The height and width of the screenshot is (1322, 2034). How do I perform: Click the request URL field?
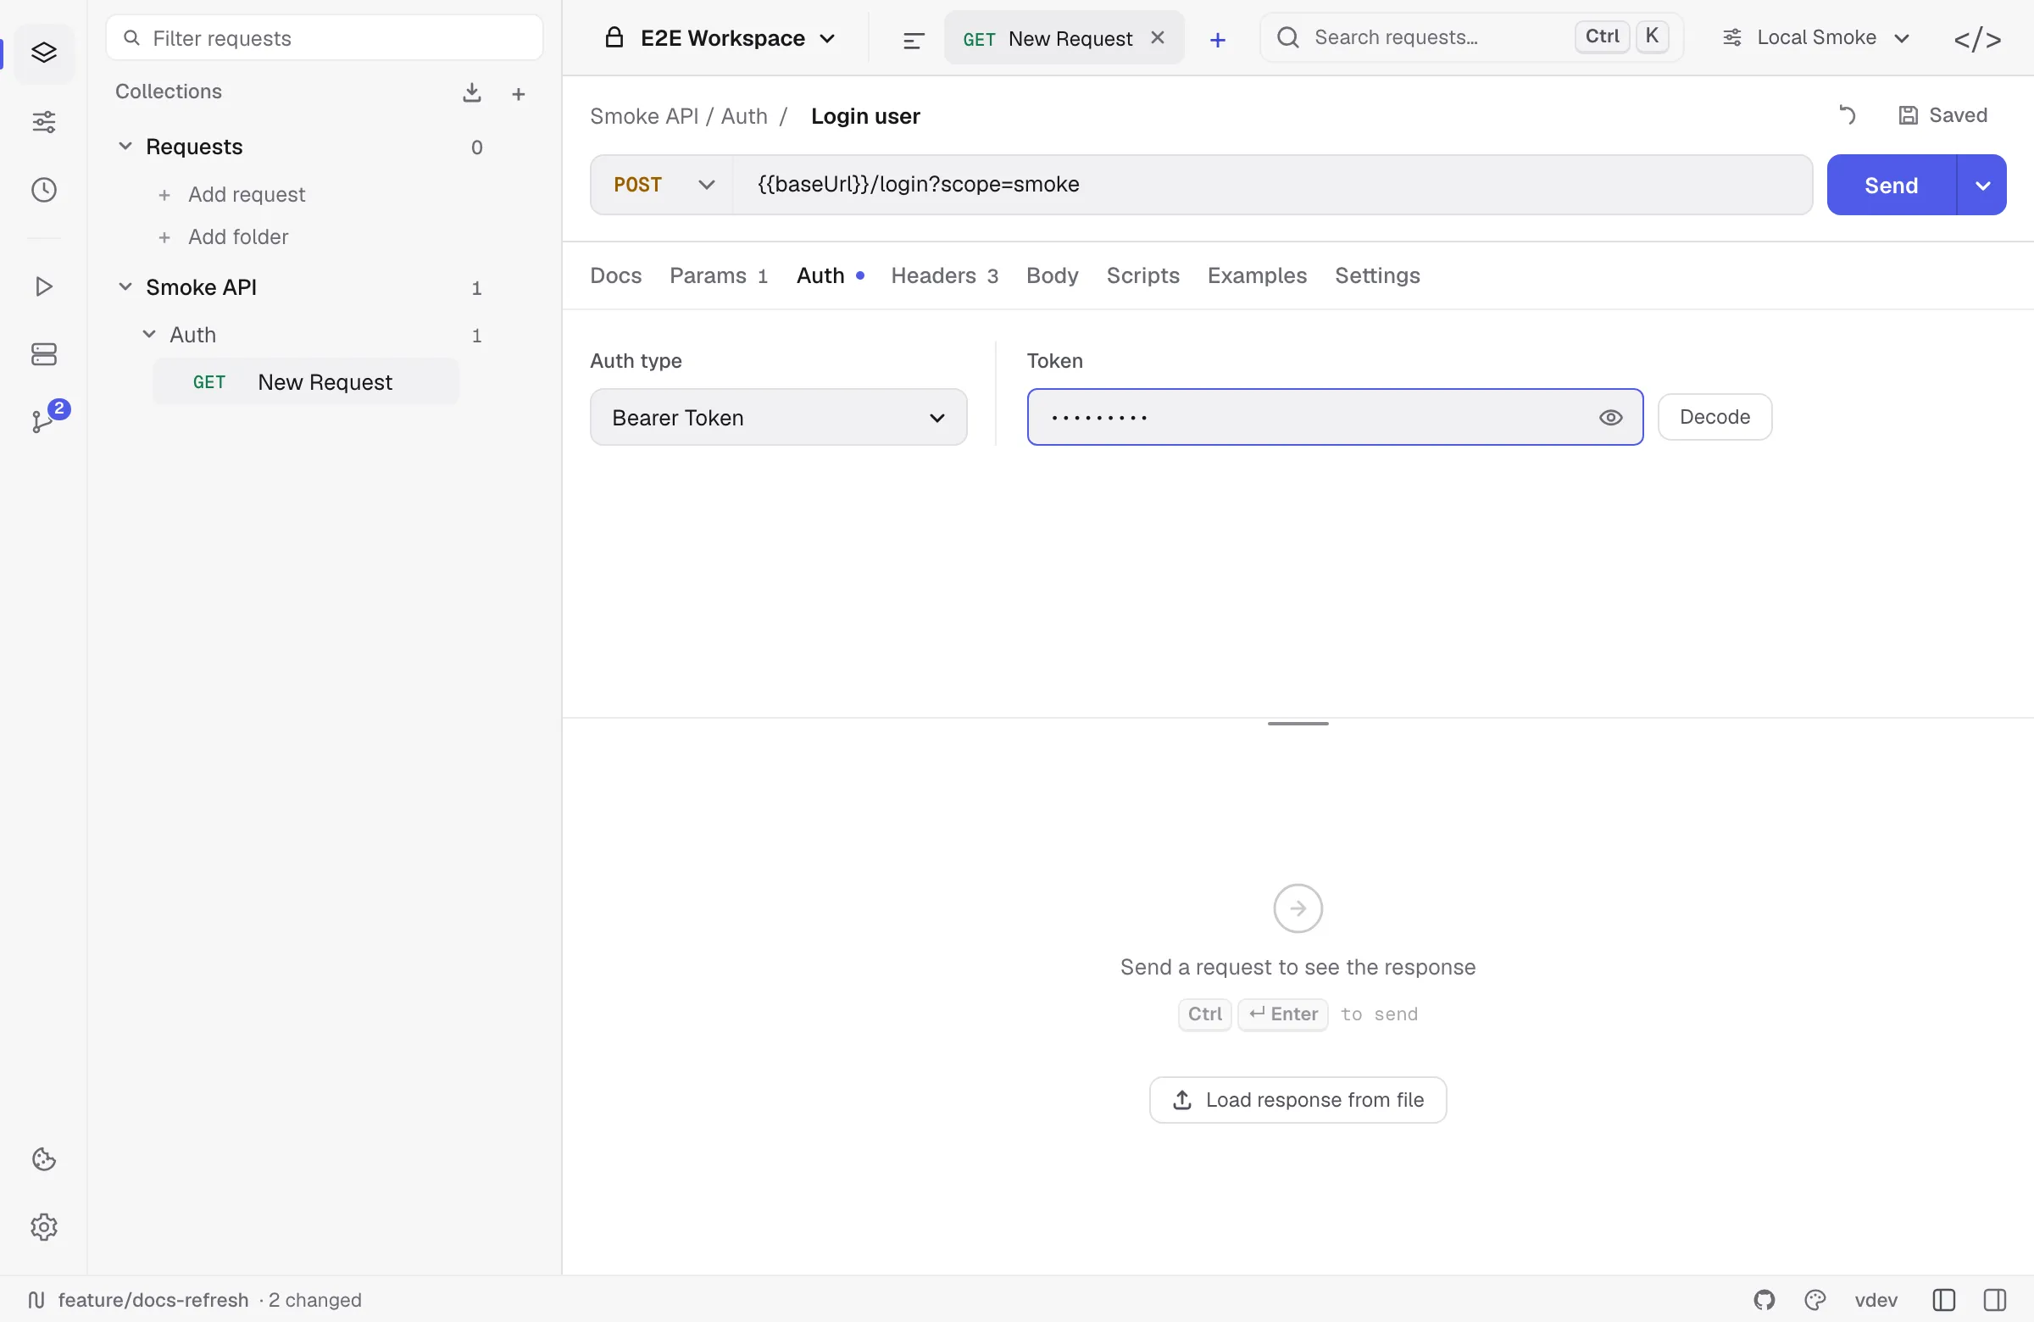point(1273,185)
